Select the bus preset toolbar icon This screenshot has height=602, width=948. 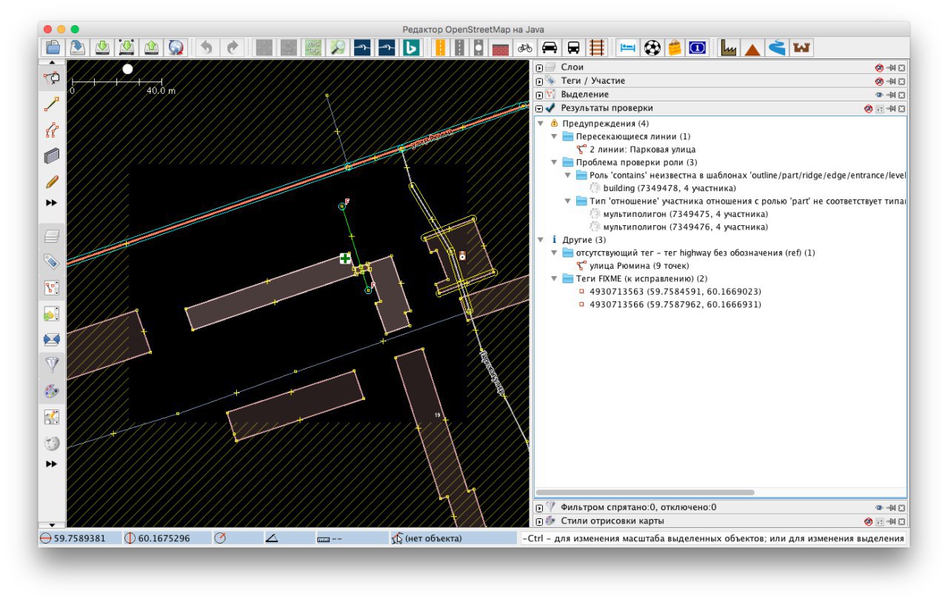pyautogui.click(x=574, y=48)
